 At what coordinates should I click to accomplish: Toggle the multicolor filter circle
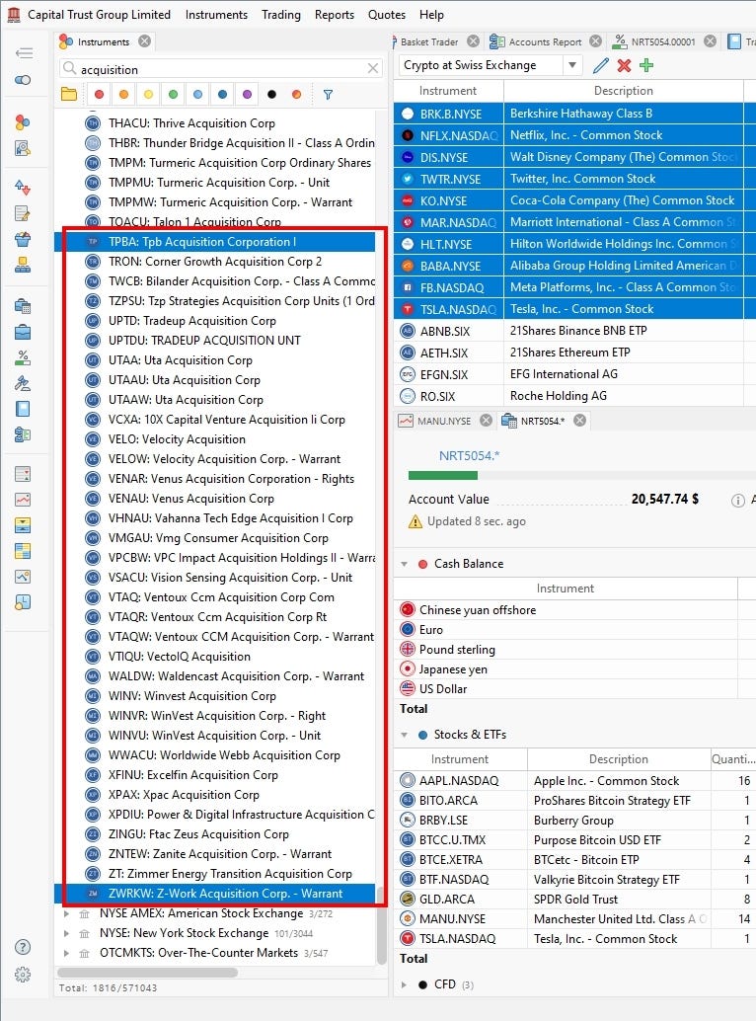[297, 95]
